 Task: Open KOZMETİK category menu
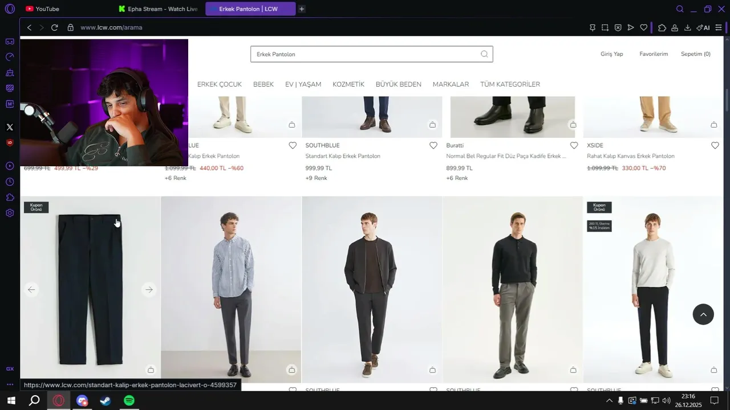[x=348, y=84]
